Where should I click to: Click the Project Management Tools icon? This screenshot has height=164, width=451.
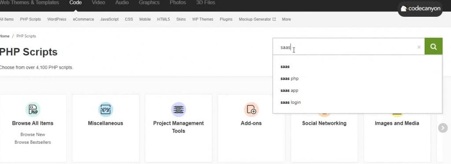pos(179,109)
